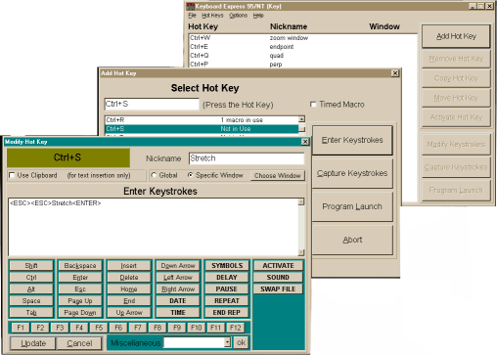Select Ctrl+S Not in Use row
The image size is (497, 355).
pyautogui.click(x=202, y=129)
